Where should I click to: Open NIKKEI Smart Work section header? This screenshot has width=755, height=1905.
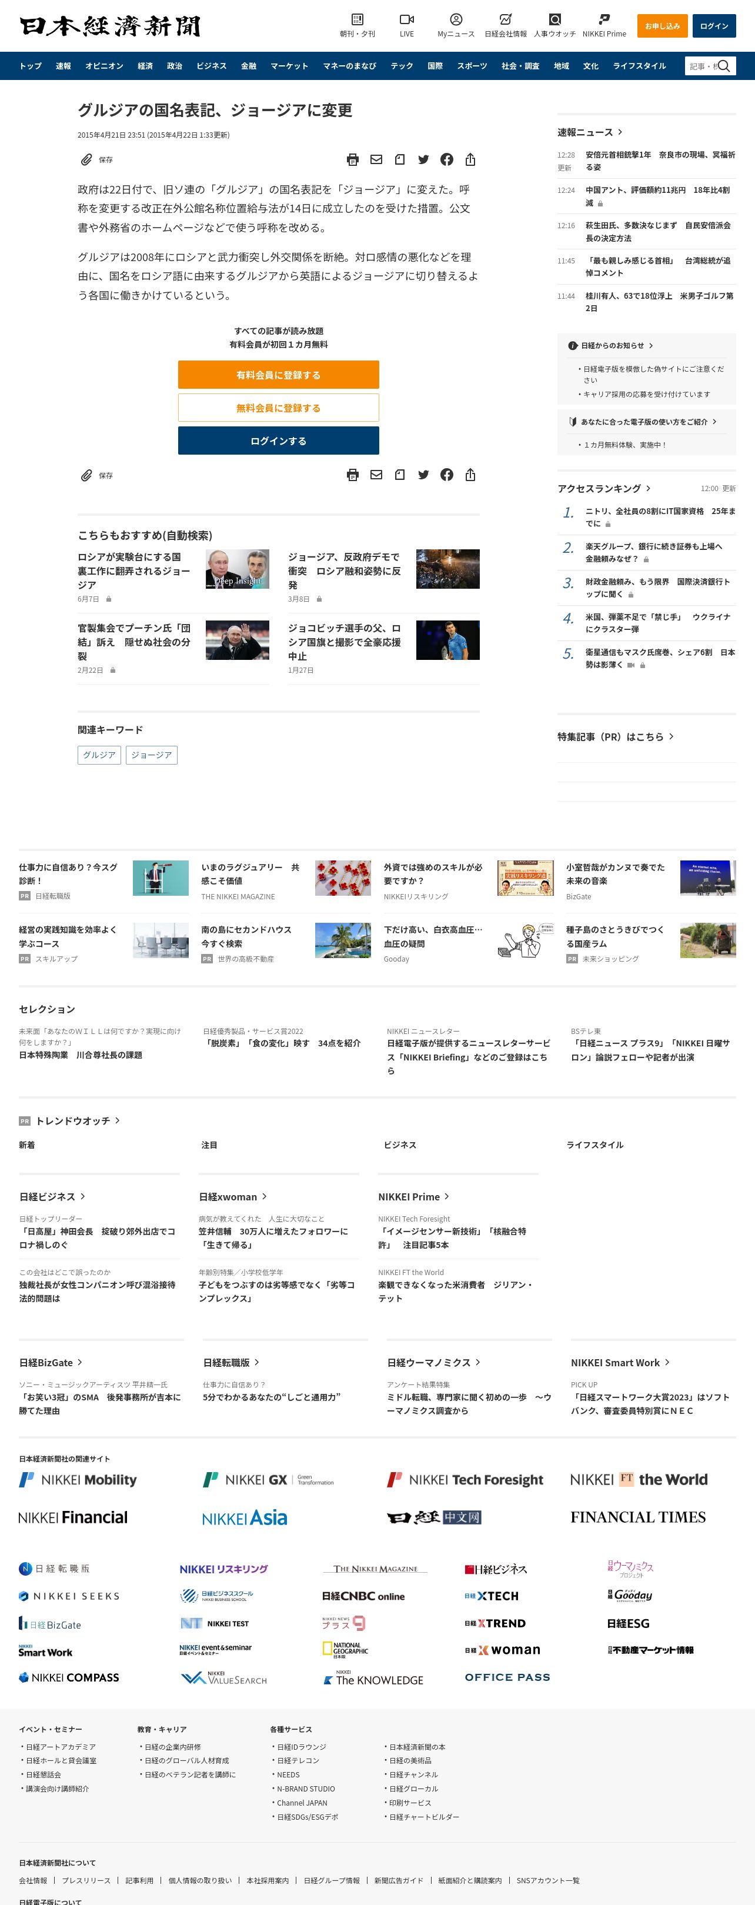(620, 1362)
